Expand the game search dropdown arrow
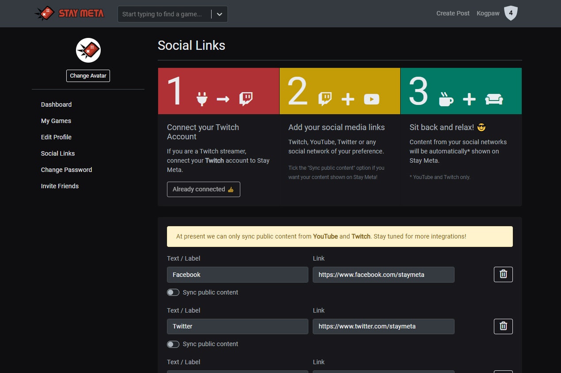Viewport: 561px width, 373px height. click(x=220, y=14)
